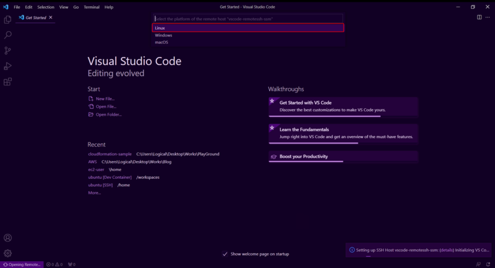This screenshot has width=495, height=268.
Task: Click the Open Folder icon under Start
Action: (91, 115)
